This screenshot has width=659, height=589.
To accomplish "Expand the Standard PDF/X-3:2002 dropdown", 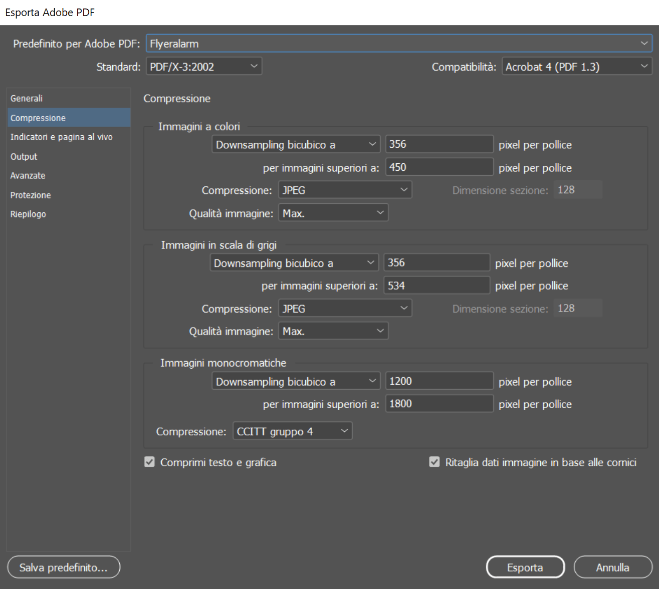I will pyautogui.click(x=203, y=67).
